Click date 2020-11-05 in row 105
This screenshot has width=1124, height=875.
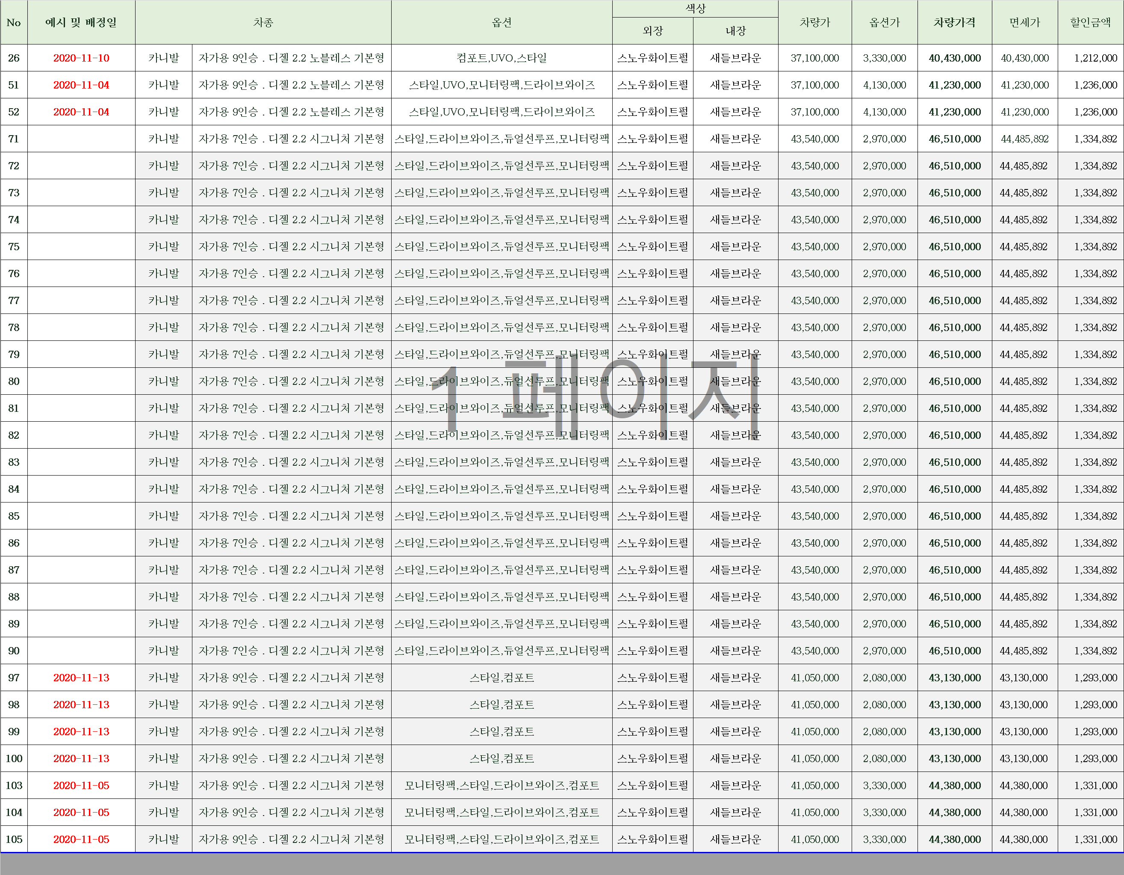tap(81, 839)
